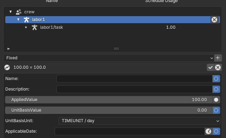The image size is (226, 138).
Task: Confirm cost value edit with checkmark
Action: coord(210,67)
